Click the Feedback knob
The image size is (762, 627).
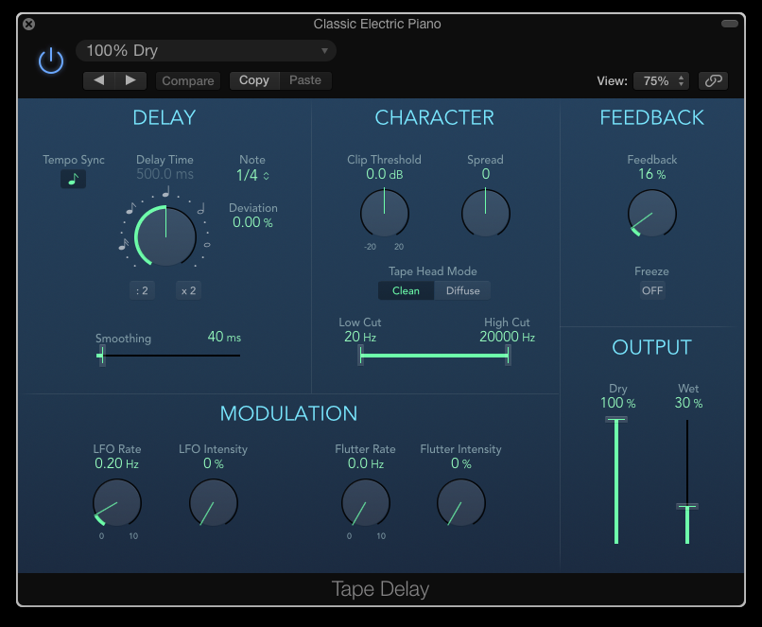click(652, 213)
